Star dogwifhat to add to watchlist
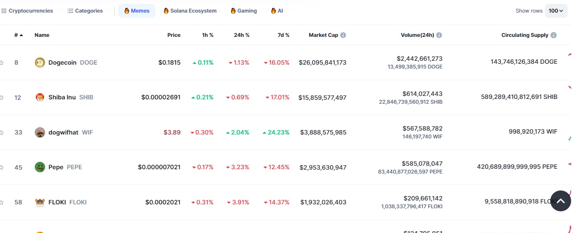This screenshot has width=572, height=233. [1, 132]
